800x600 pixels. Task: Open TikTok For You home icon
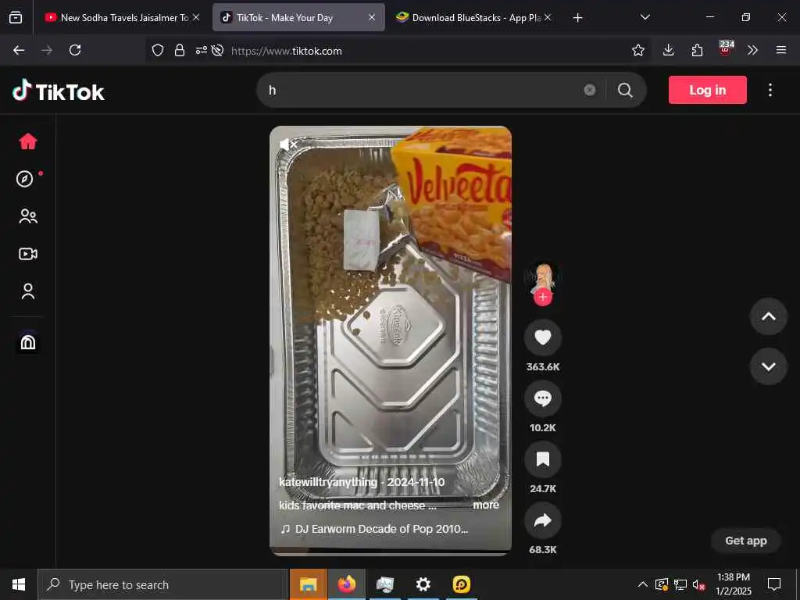coord(28,141)
